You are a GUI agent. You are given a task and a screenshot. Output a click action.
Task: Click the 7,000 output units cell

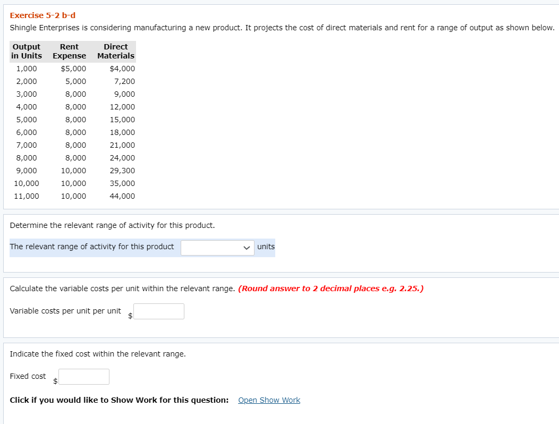(x=27, y=145)
